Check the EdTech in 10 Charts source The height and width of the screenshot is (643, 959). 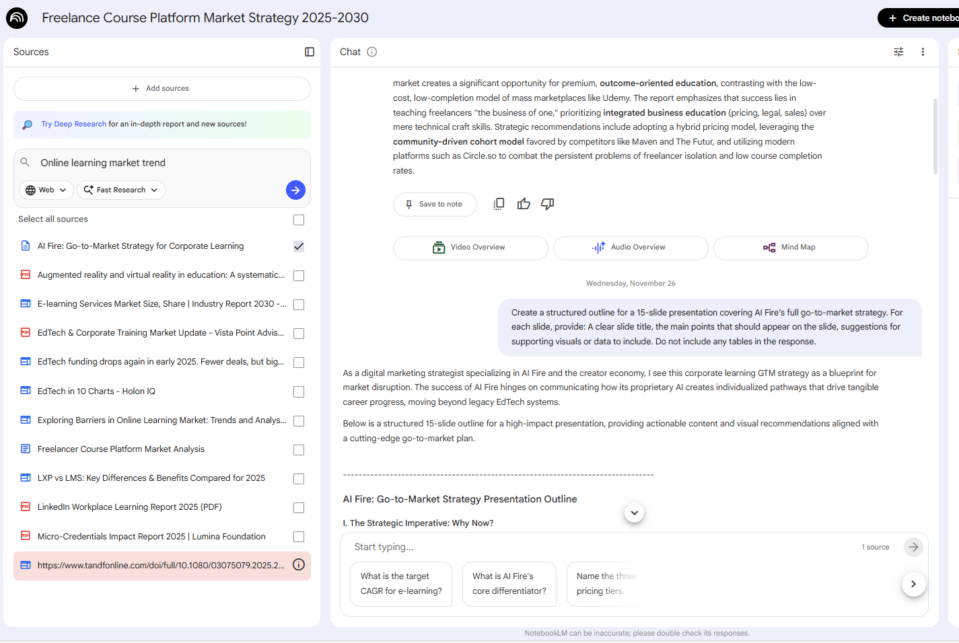[299, 391]
